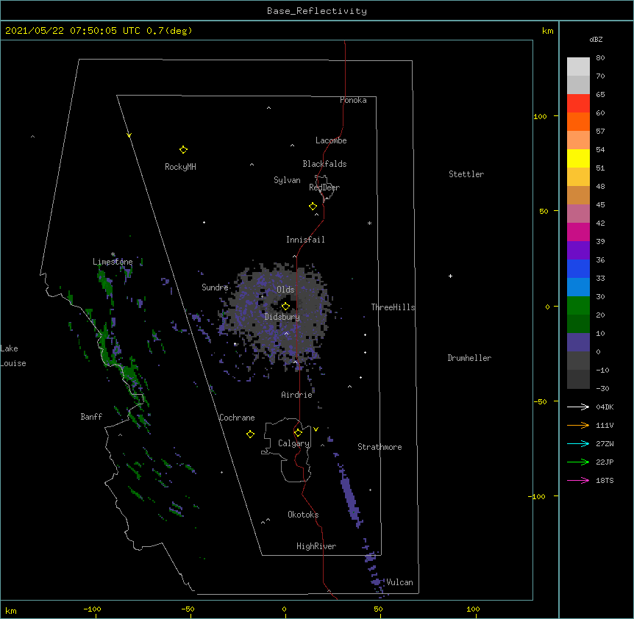Click the Sylvan label on map

click(287, 180)
